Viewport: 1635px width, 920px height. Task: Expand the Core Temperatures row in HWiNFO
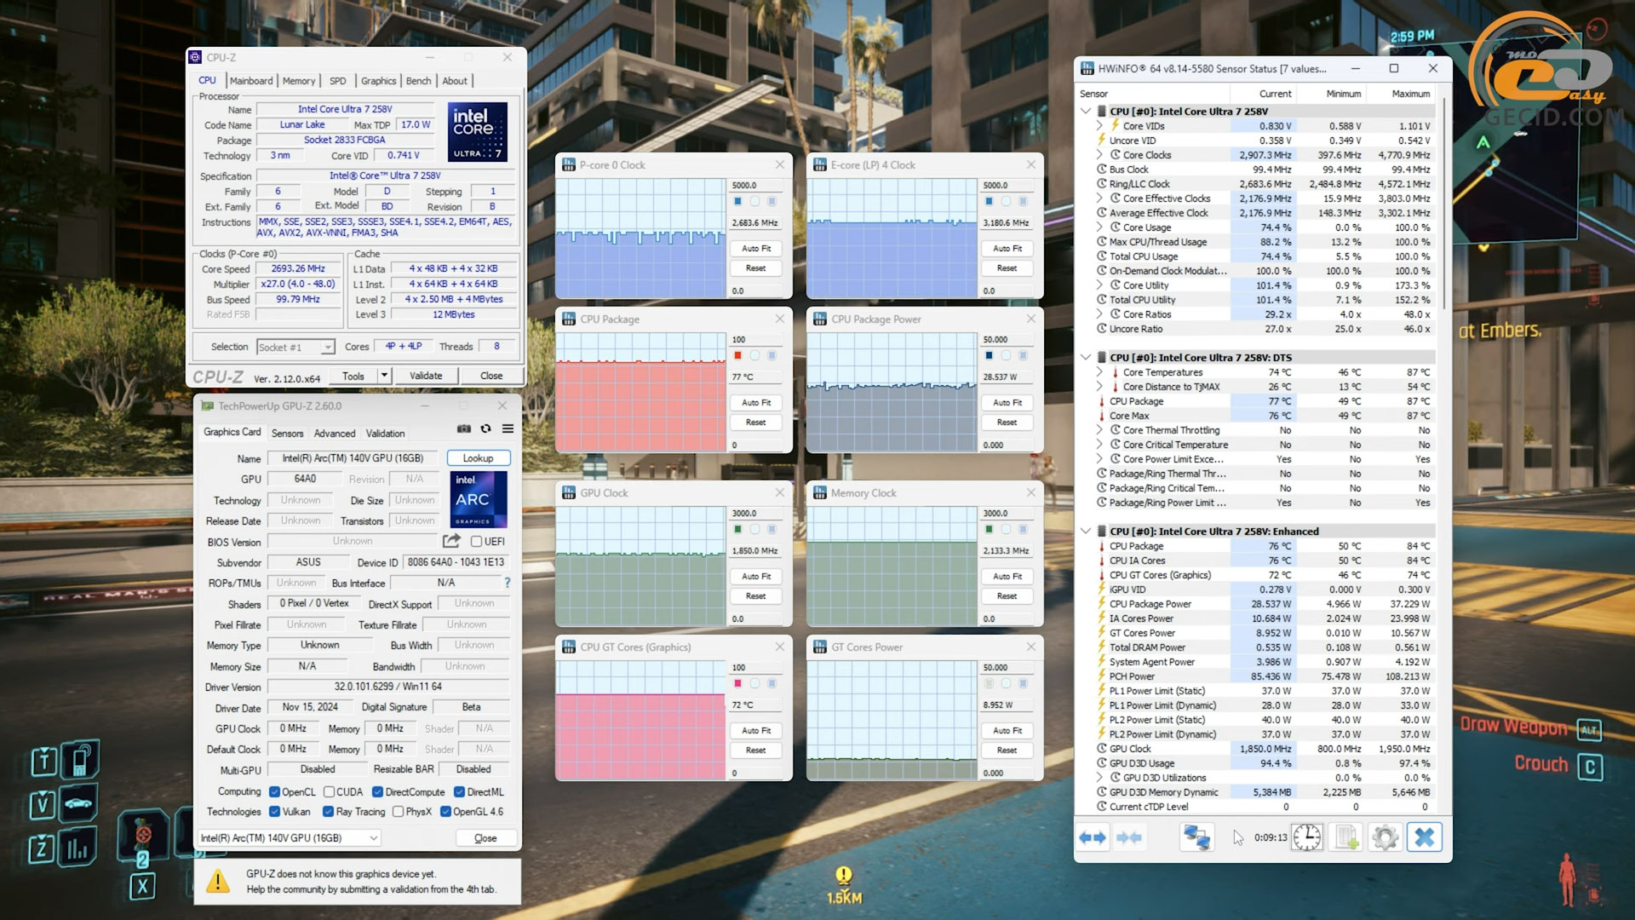[1099, 372]
